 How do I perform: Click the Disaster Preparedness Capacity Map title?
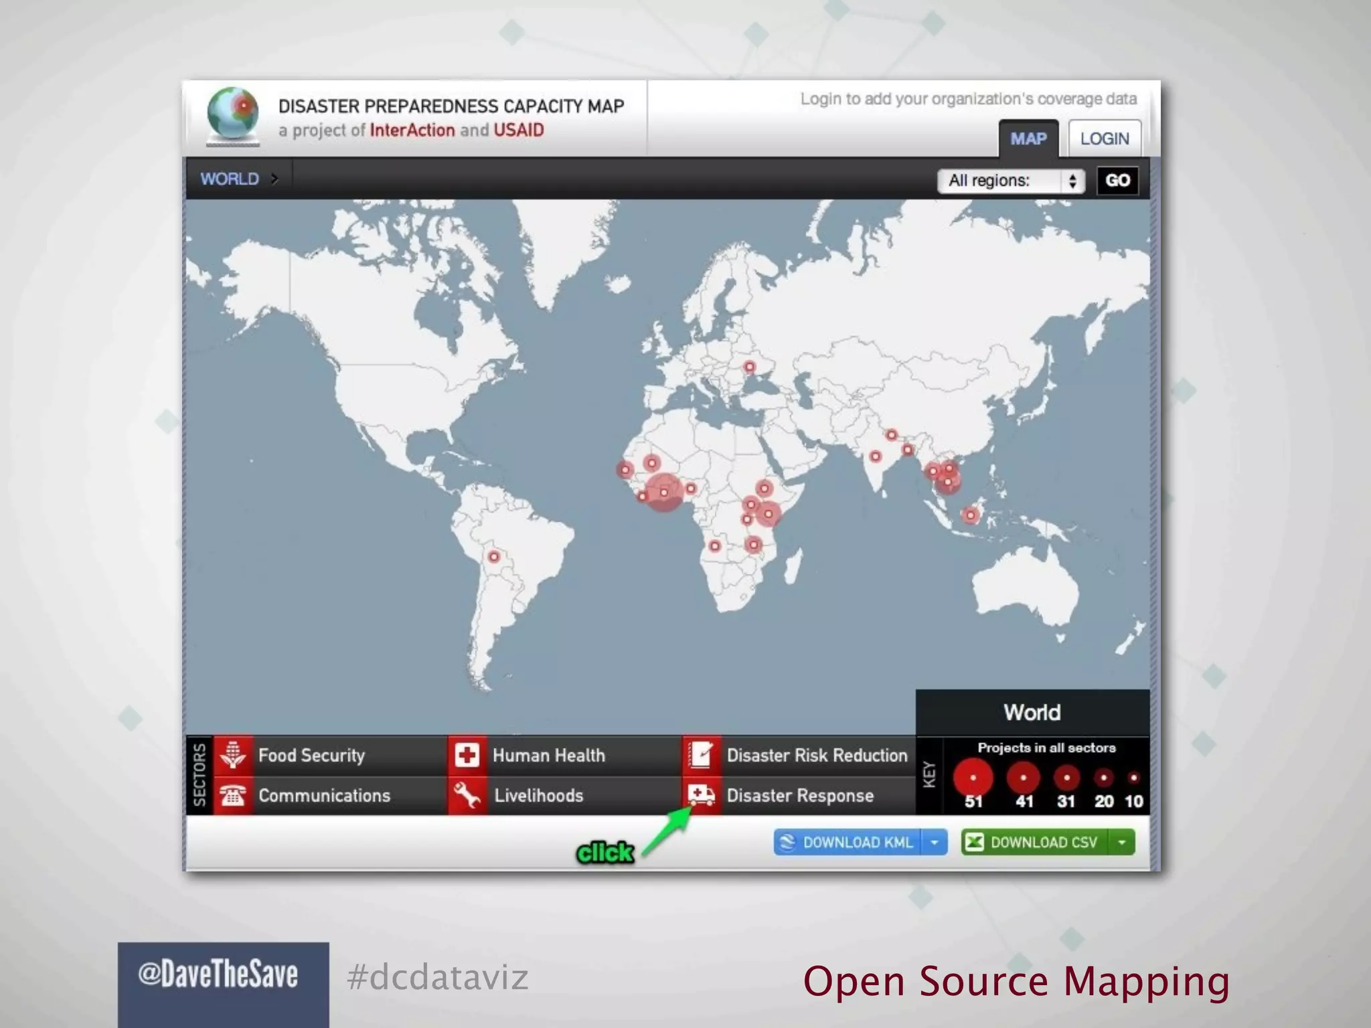(x=451, y=106)
